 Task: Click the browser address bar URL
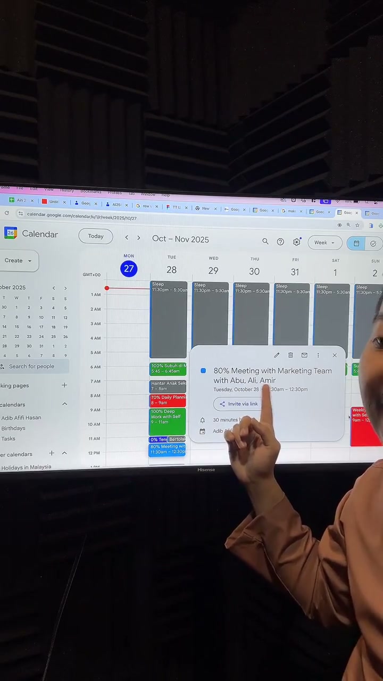pos(82,215)
